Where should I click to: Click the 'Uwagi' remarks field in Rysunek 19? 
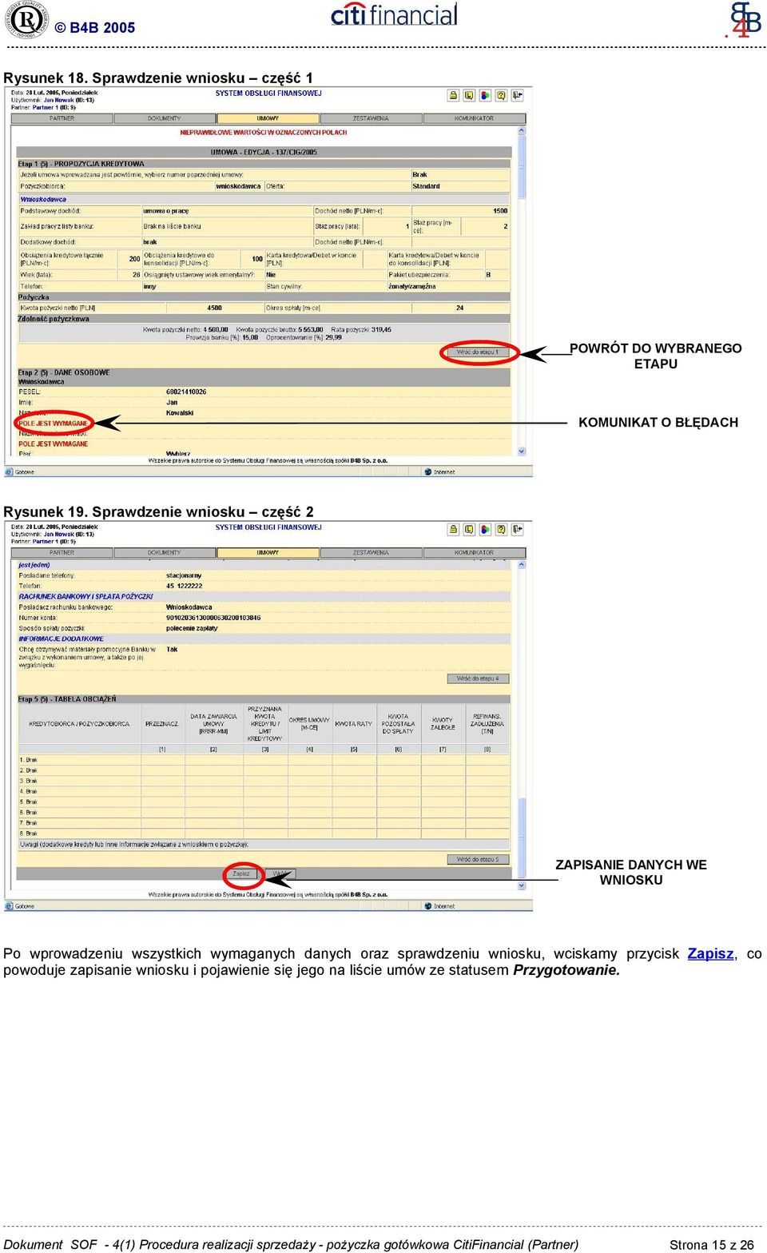[x=264, y=844]
